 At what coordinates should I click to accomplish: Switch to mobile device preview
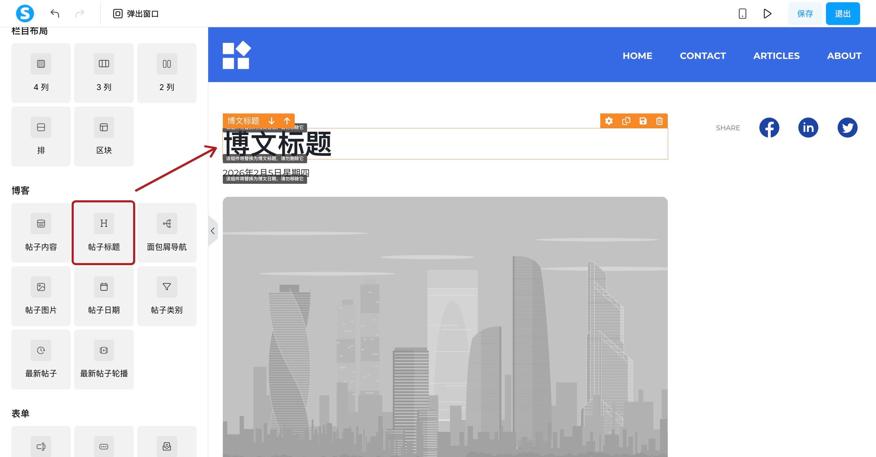click(742, 14)
